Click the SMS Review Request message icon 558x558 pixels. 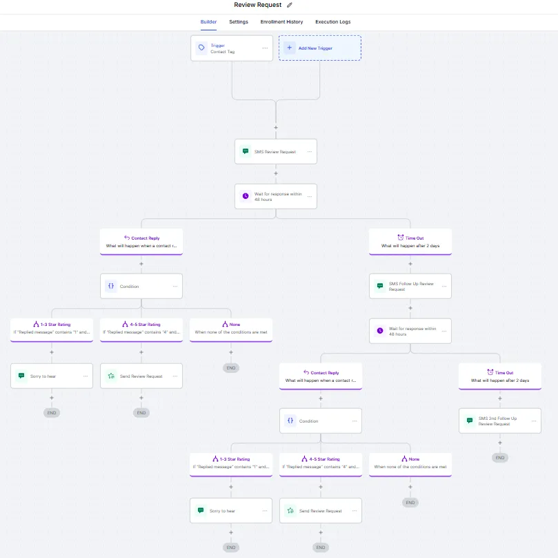[245, 151]
